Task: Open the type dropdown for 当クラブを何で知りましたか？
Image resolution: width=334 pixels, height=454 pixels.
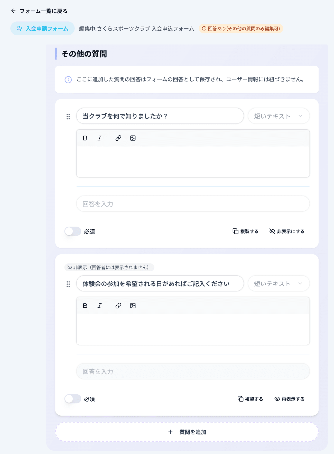Action: pyautogui.click(x=279, y=116)
